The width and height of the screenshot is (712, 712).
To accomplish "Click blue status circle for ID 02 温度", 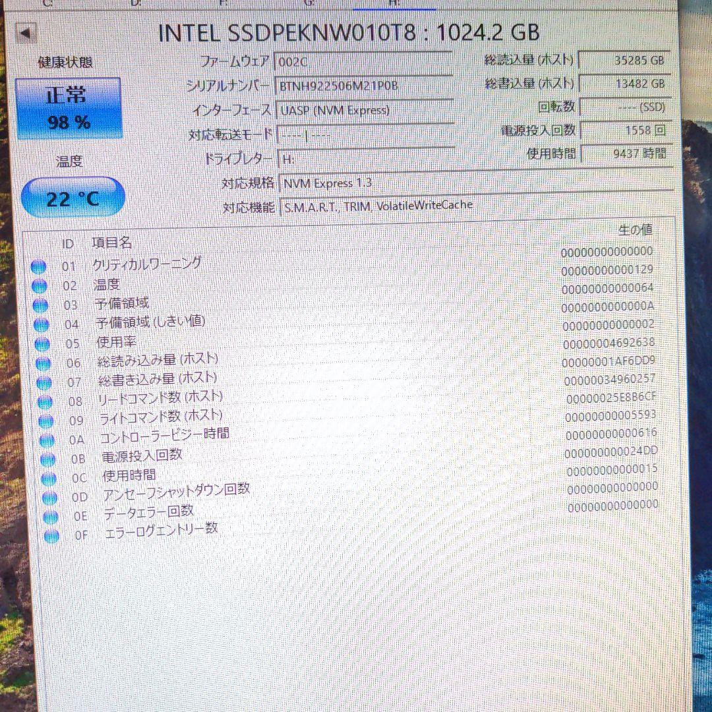I will [39, 286].
